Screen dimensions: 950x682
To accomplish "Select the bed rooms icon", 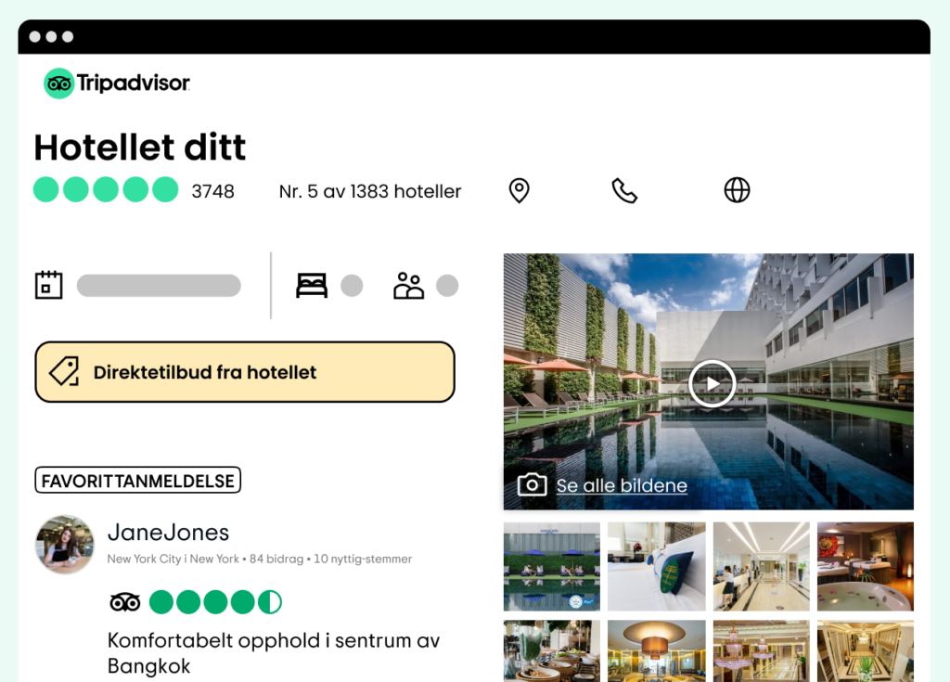I will pos(312,286).
